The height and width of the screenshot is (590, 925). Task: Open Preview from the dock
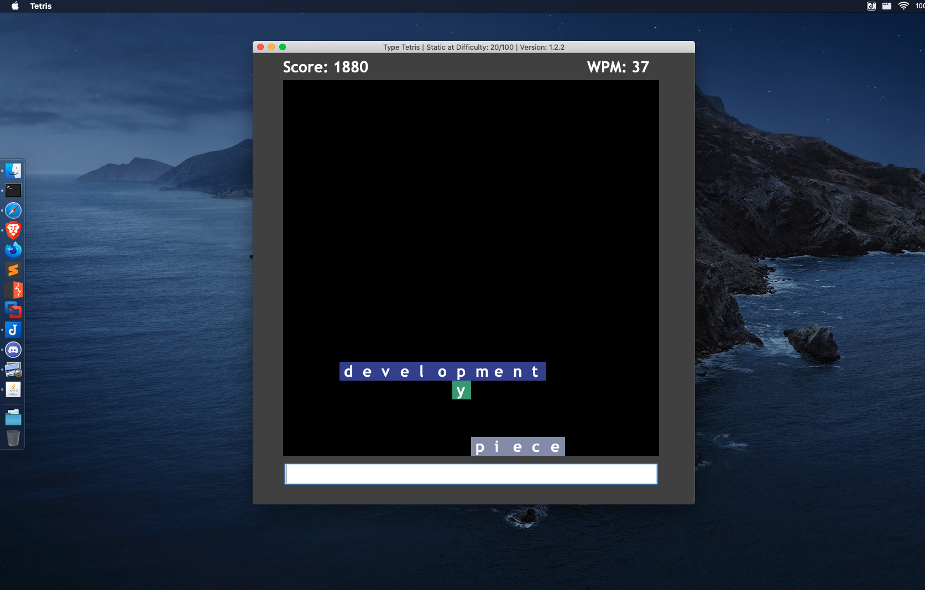click(13, 370)
